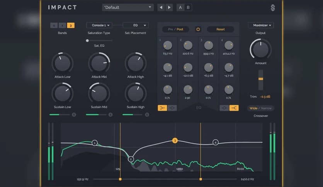Click the previous preset arrow
This screenshot has height=187, width=323.
click(x=161, y=7)
